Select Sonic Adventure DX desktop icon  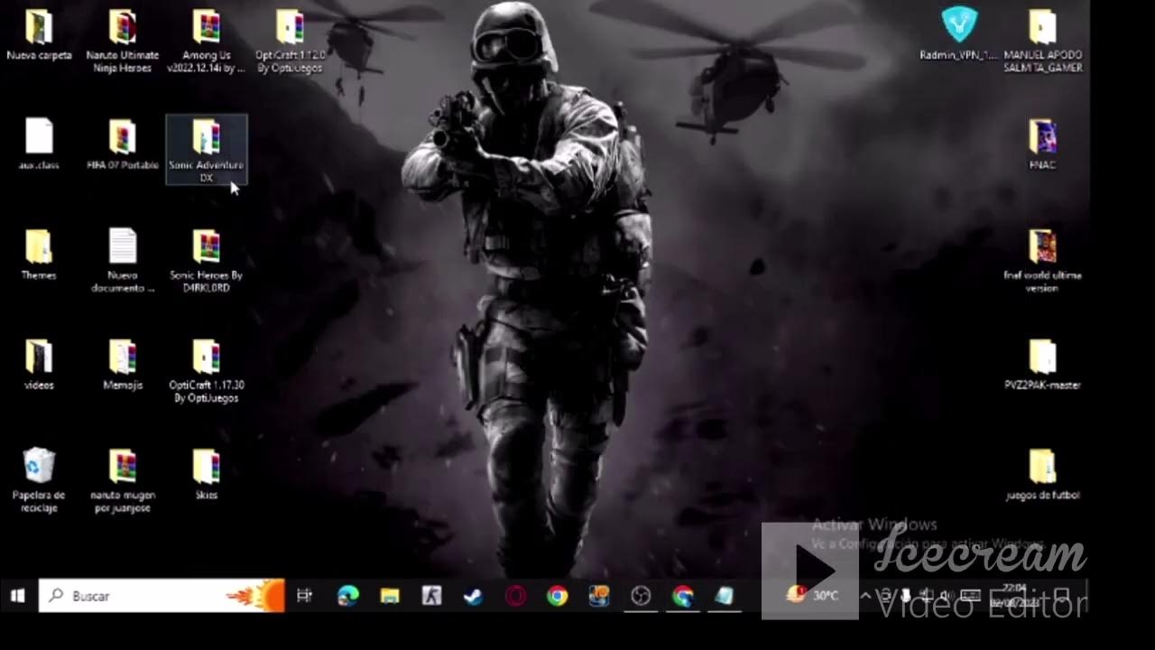click(x=207, y=150)
